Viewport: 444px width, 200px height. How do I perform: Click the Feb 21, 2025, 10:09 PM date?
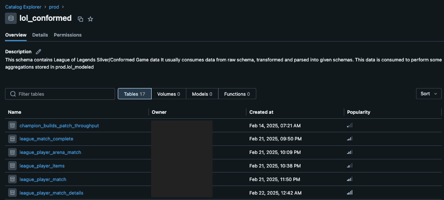(x=275, y=152)
